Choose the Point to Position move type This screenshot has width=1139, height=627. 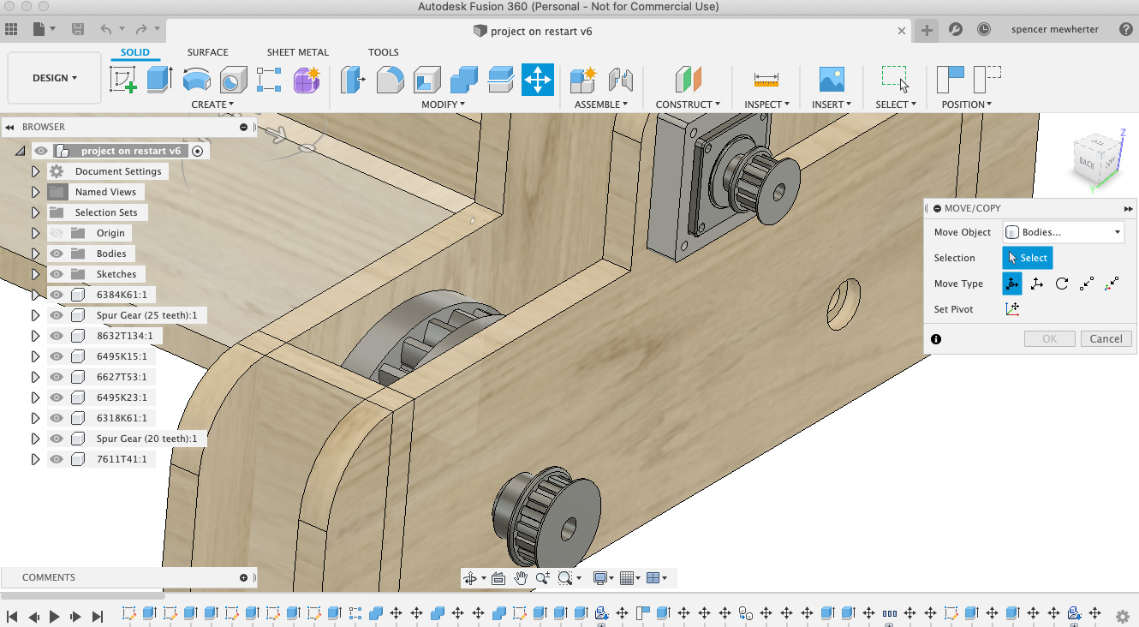point(1112,284)
